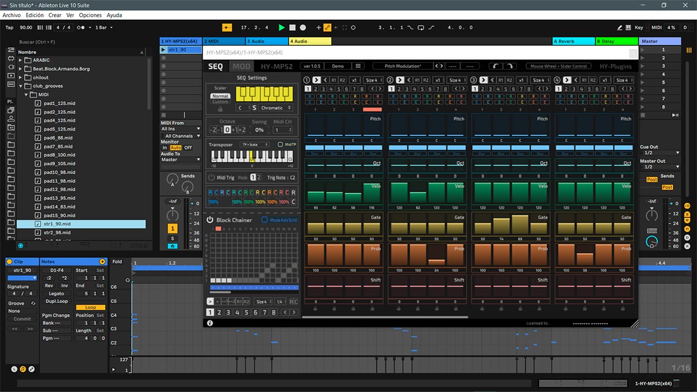The image size is (697, 392).
Task: Enable the MidiTP checkbox
Action: [280, 145]
